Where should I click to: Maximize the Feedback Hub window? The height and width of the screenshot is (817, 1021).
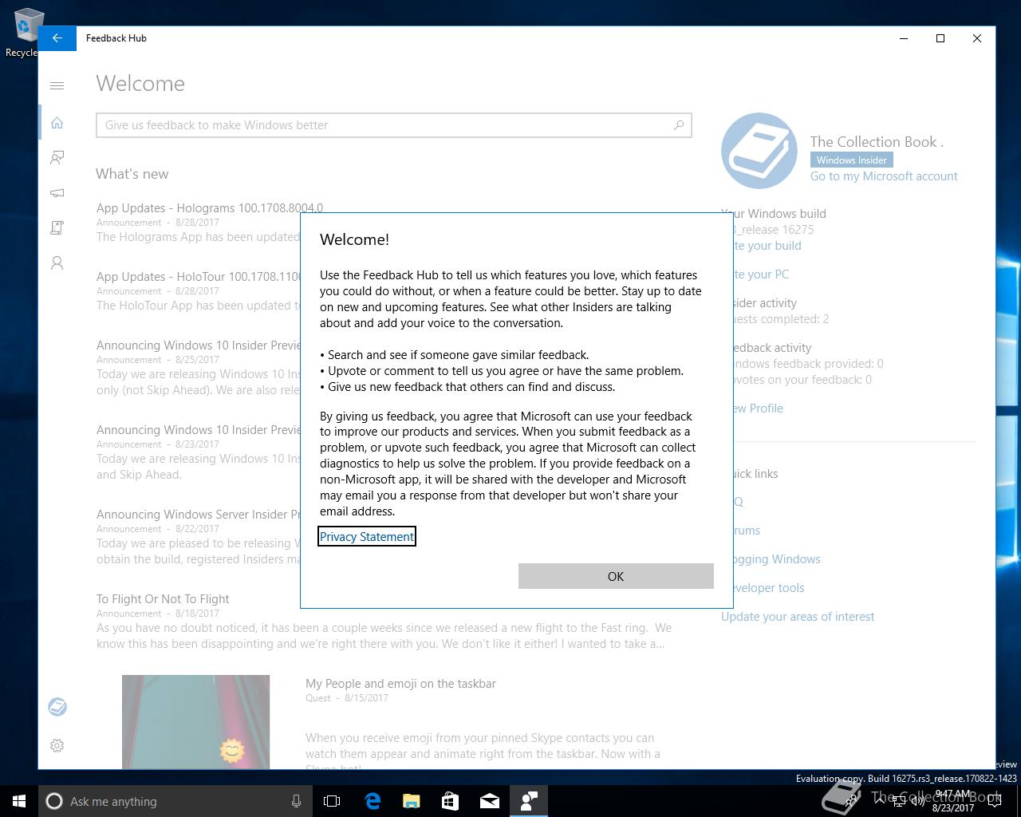point(940,38)
